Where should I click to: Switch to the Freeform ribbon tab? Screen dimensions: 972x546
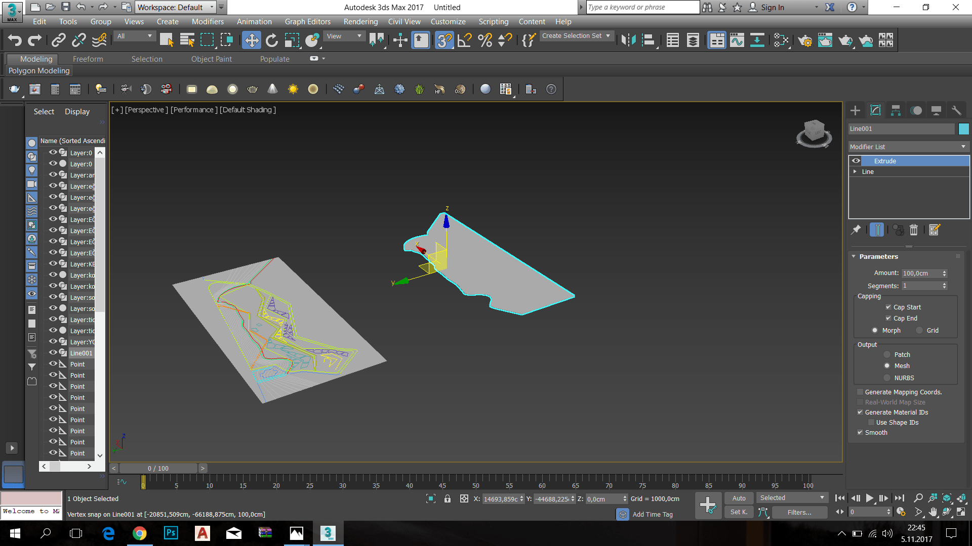(x=88, y=59)
